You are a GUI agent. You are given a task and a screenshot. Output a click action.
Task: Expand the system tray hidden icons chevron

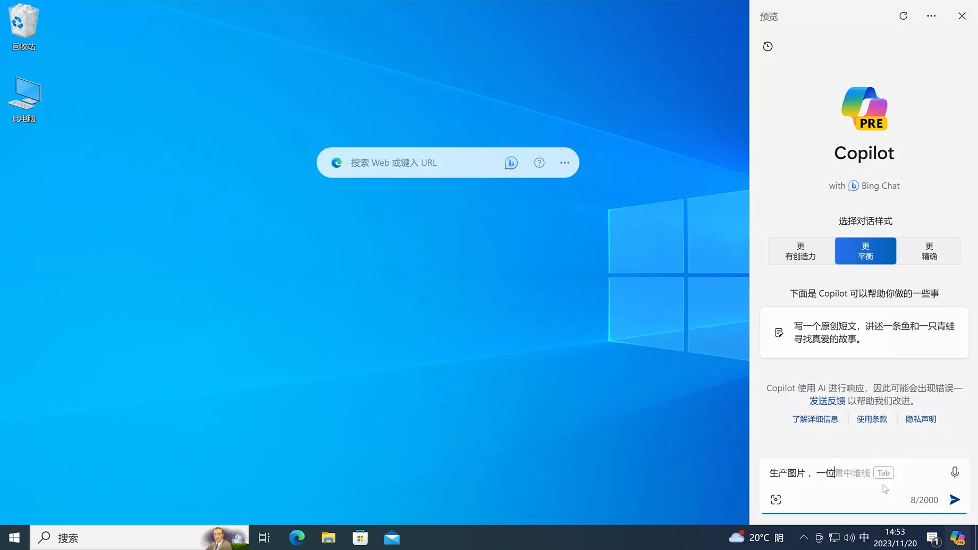click(803, 538)
